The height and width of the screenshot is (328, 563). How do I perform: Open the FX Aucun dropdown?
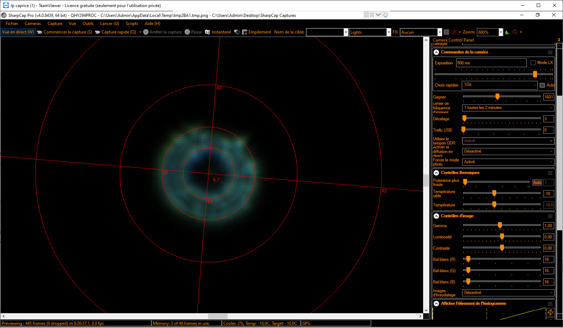[x=439, y=32]
